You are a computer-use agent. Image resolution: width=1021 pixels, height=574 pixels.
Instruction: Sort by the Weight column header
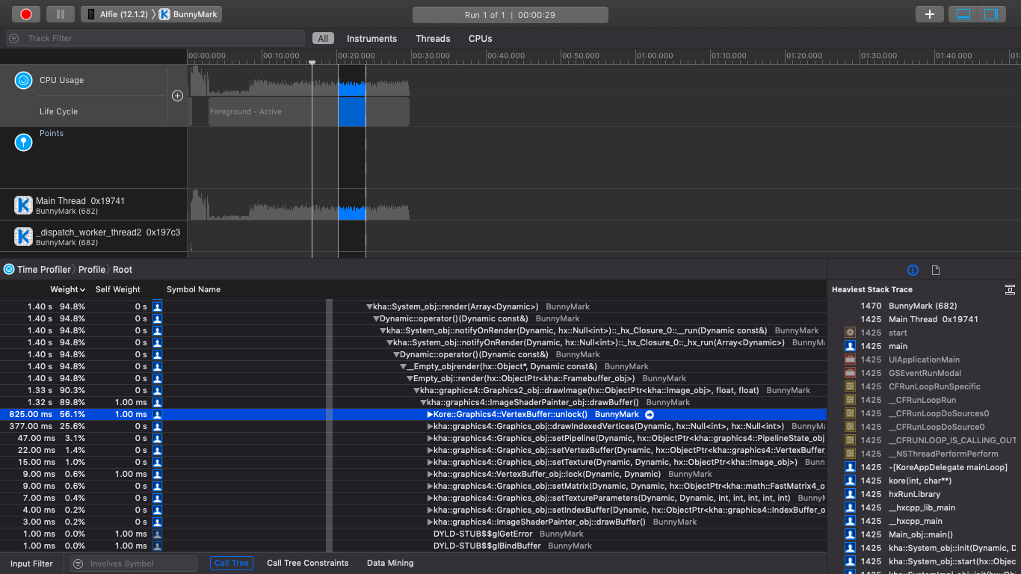pos(67,289)
